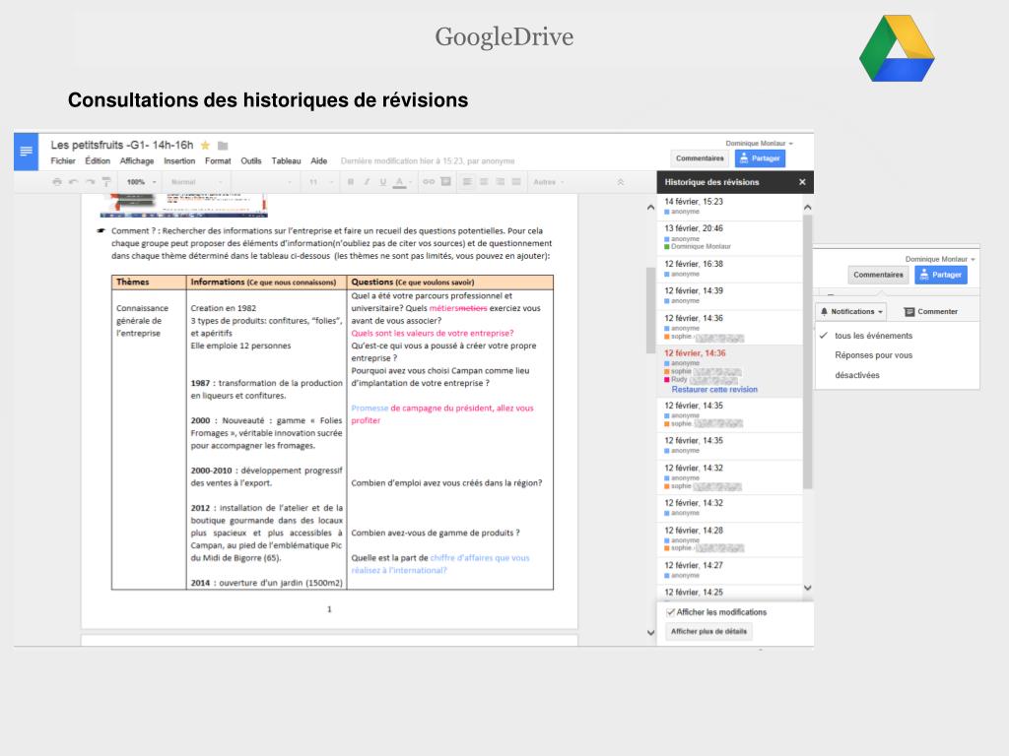
Task: Click the document scroll-up arrow
Action: pos(650,207)
